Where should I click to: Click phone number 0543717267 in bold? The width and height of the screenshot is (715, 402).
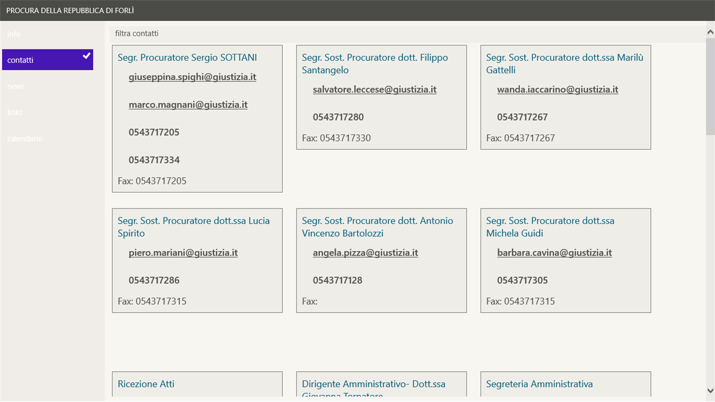pos(522,118)
